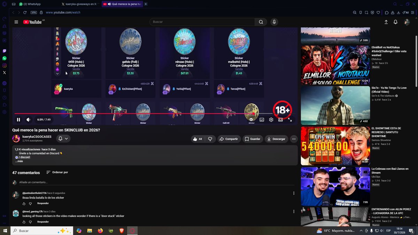This screenshot has width=418, height=235.
Task: Open the YouTube upload/create icon
Action: [x=386, y=22]
